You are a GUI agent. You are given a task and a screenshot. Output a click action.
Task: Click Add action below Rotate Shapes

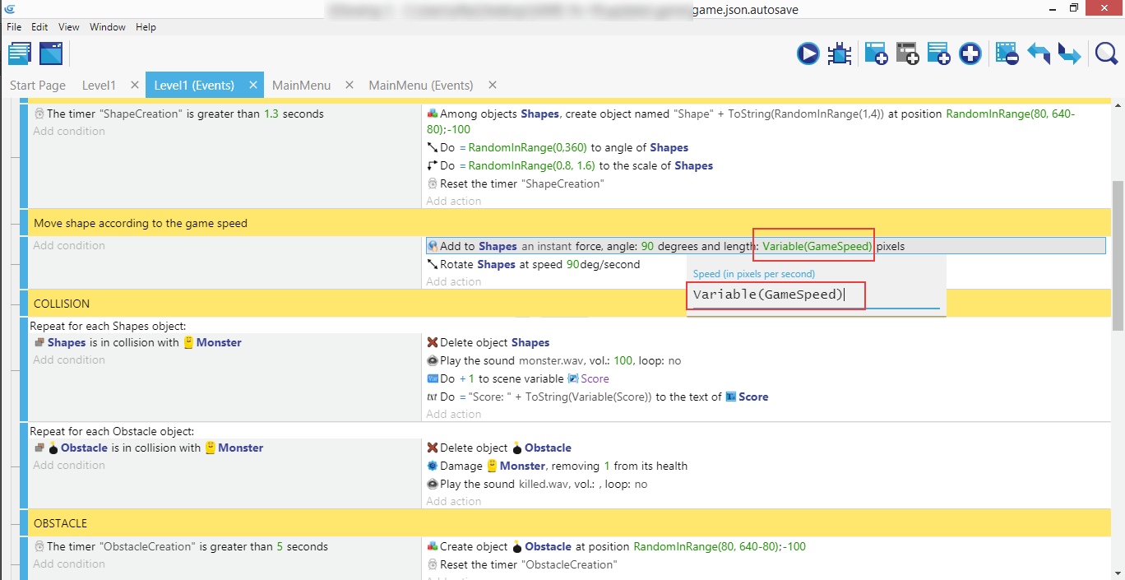[x=454, y=281]
